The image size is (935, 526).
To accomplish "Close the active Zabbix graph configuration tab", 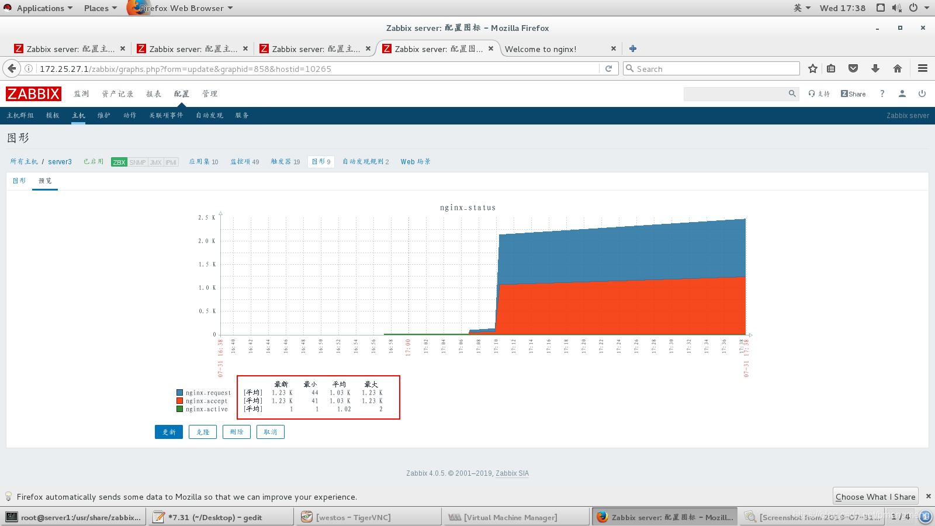I will 490,49.
